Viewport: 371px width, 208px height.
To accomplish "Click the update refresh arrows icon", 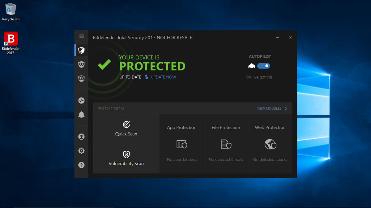I will pyautogui.click(x=147, y=77).
